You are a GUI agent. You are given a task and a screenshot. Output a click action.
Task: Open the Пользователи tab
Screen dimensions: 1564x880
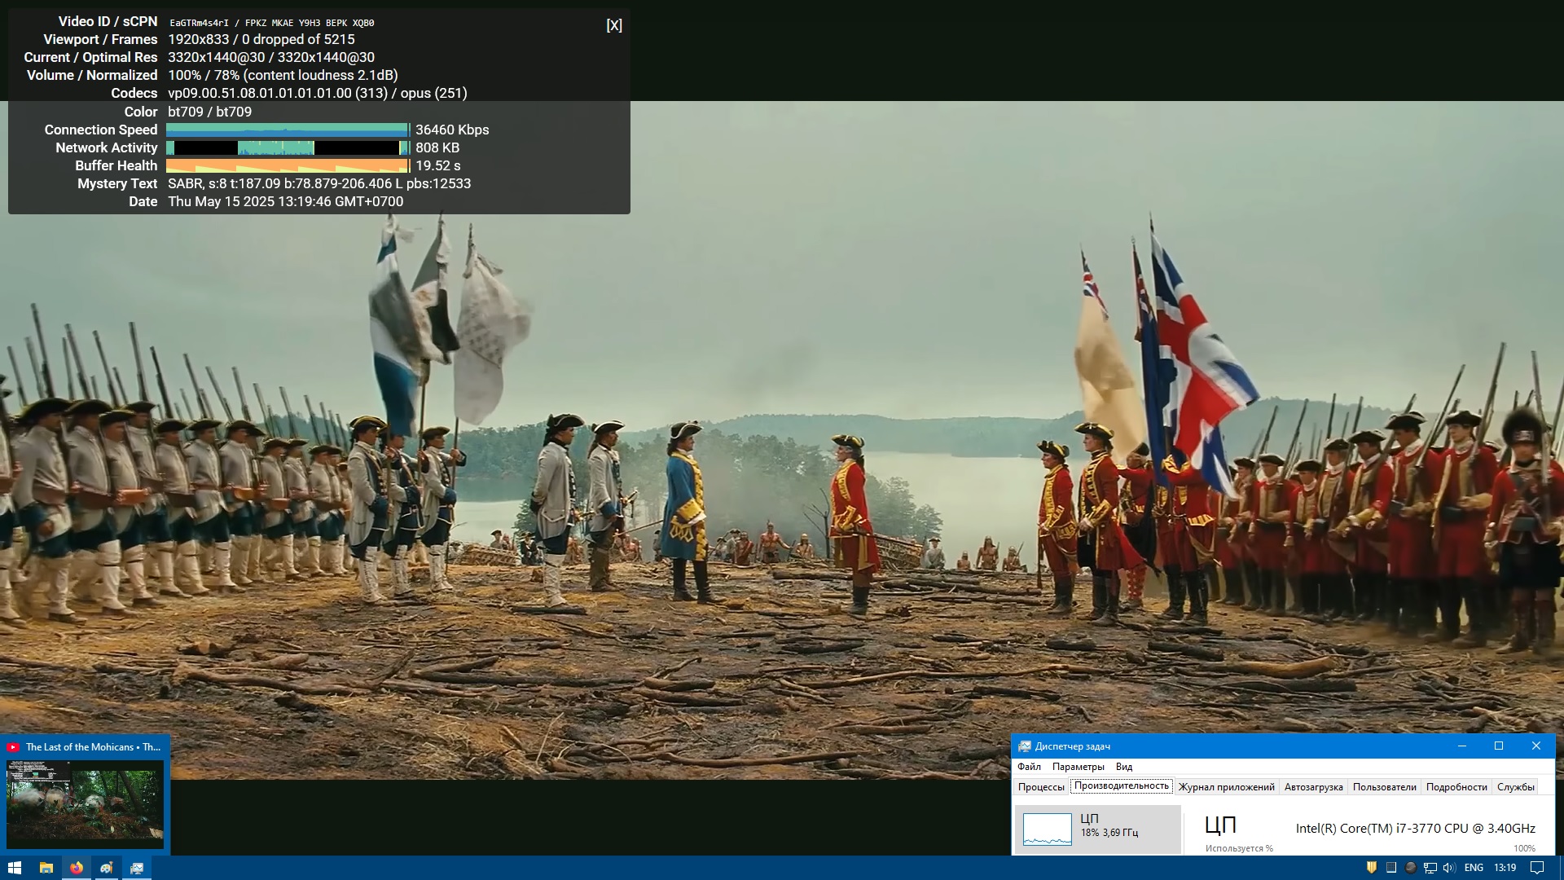[x=1384, y=787]
